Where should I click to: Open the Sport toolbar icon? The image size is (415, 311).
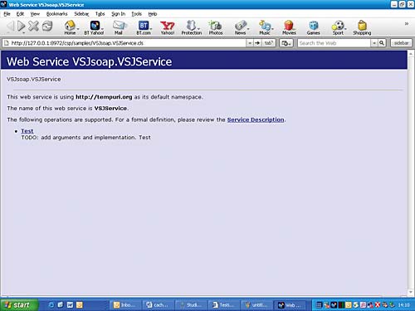coord(338,27)
